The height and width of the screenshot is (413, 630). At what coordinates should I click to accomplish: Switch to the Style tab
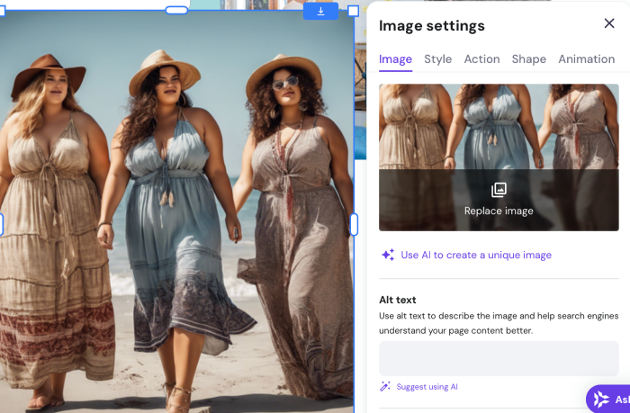coord(438,59)
